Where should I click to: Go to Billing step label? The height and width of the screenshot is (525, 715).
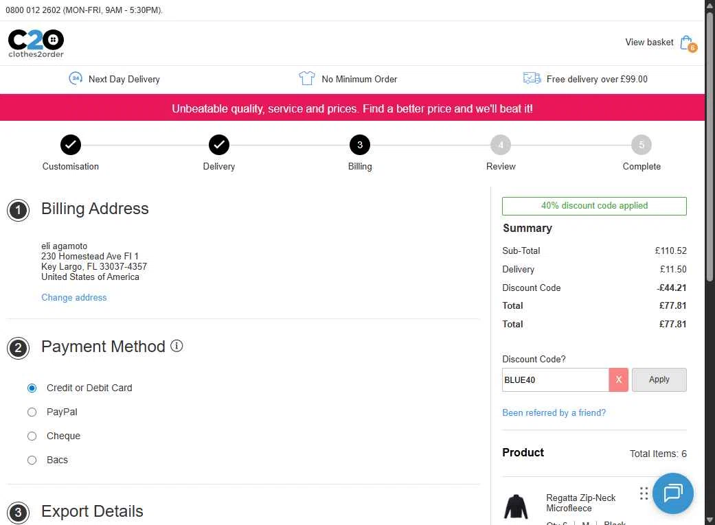click(x=360, y=166)
